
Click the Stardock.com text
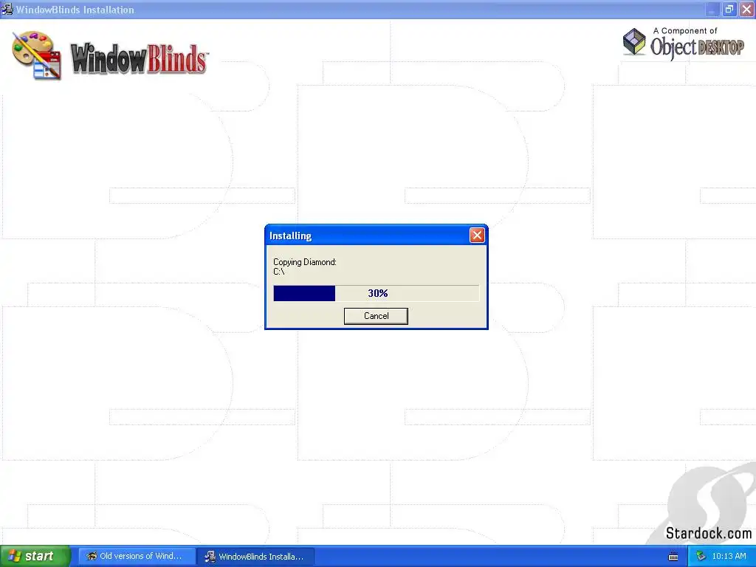(708, 533)
